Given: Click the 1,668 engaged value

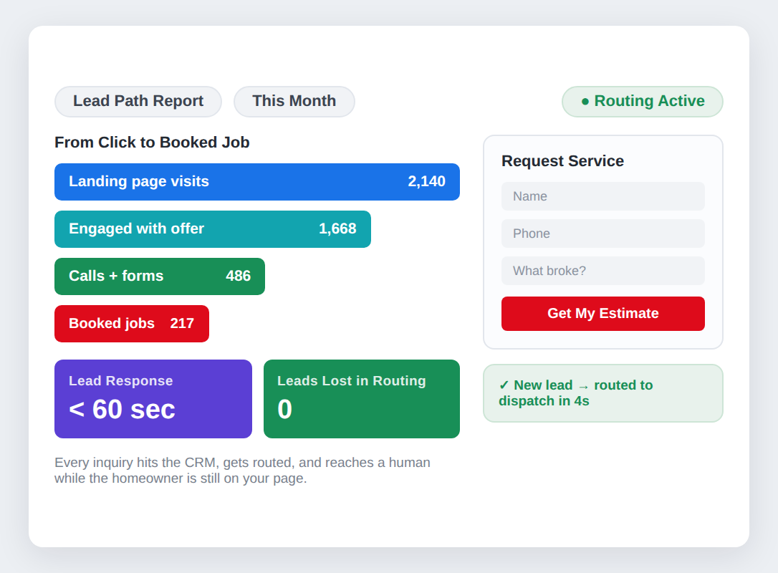Looking at the screenshot, I should 337,228.
